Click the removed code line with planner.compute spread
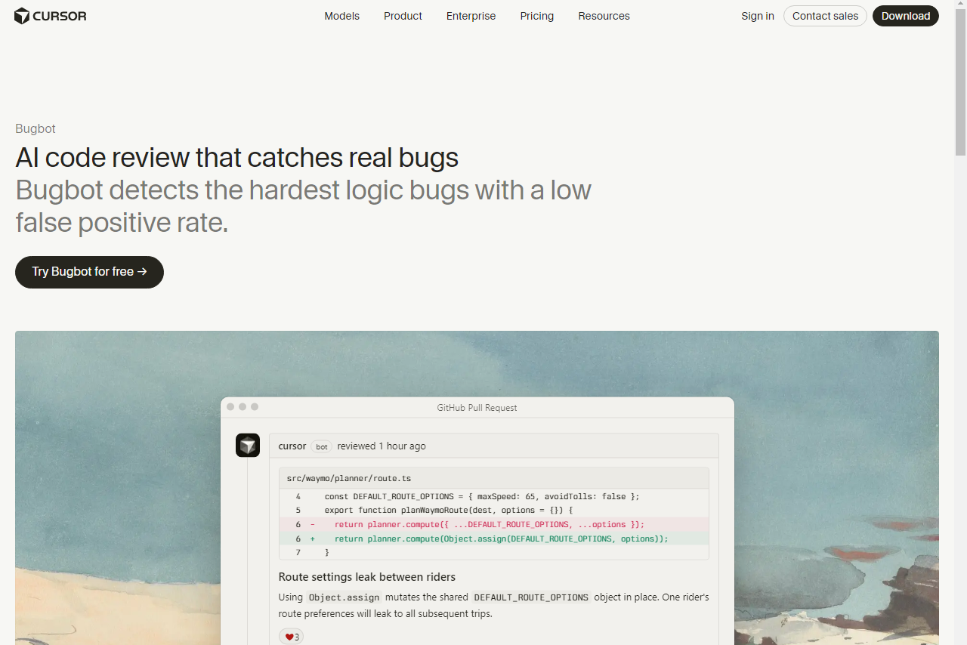The height and width of the screenshot is (645, 967). pos(494,524)
